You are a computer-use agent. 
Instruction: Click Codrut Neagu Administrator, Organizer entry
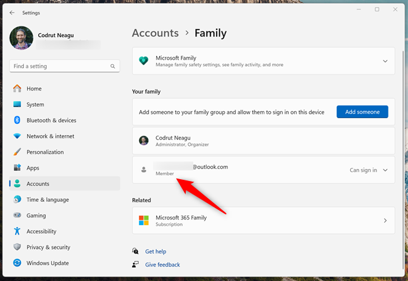tap(264, 141)
